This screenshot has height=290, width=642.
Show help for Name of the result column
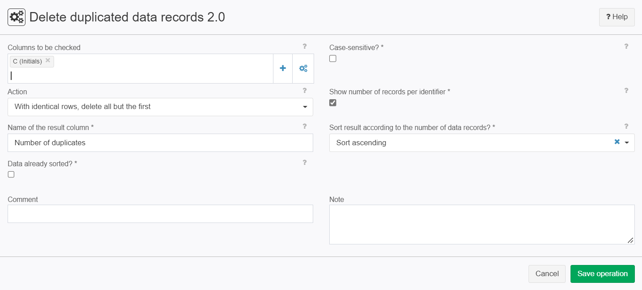(x=305, y=126)
